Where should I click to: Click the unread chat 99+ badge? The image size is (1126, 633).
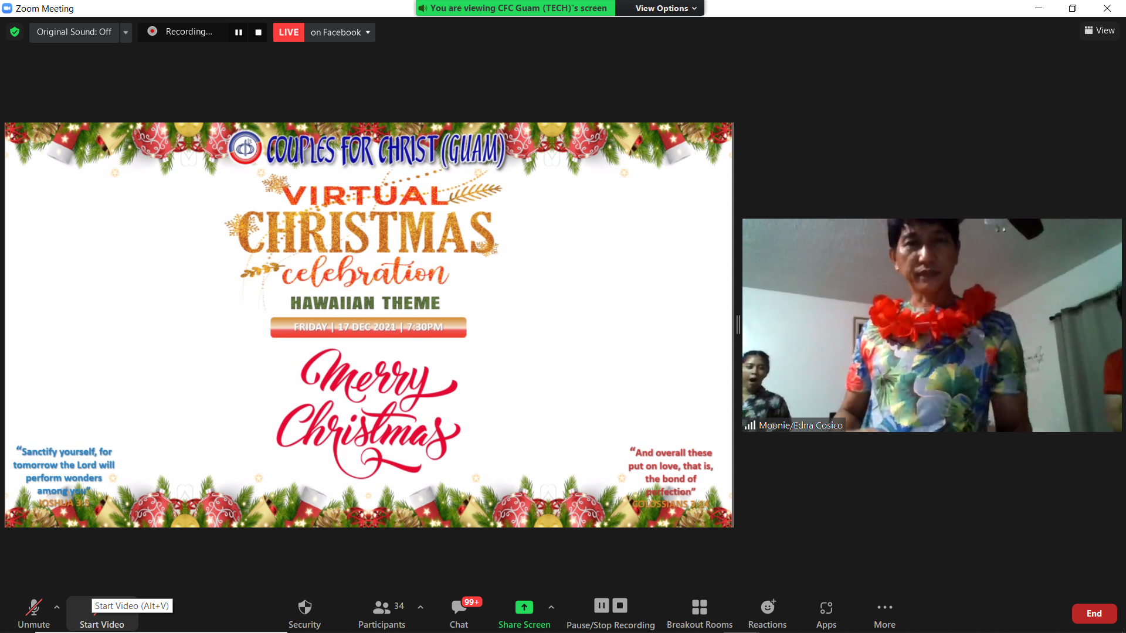pos(472,602)
